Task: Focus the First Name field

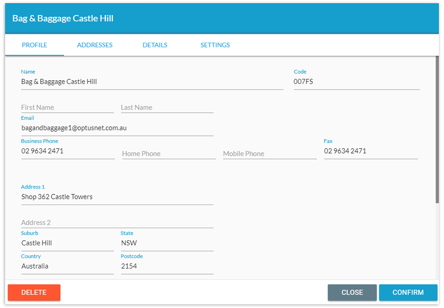Action: (67, 108)
